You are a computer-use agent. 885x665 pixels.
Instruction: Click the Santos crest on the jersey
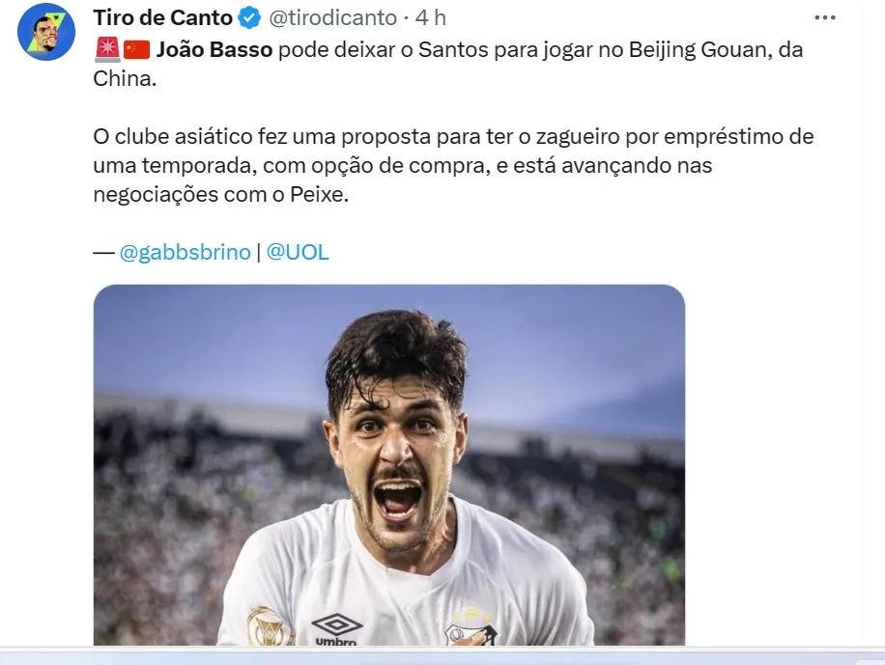[x=471, y=630]
